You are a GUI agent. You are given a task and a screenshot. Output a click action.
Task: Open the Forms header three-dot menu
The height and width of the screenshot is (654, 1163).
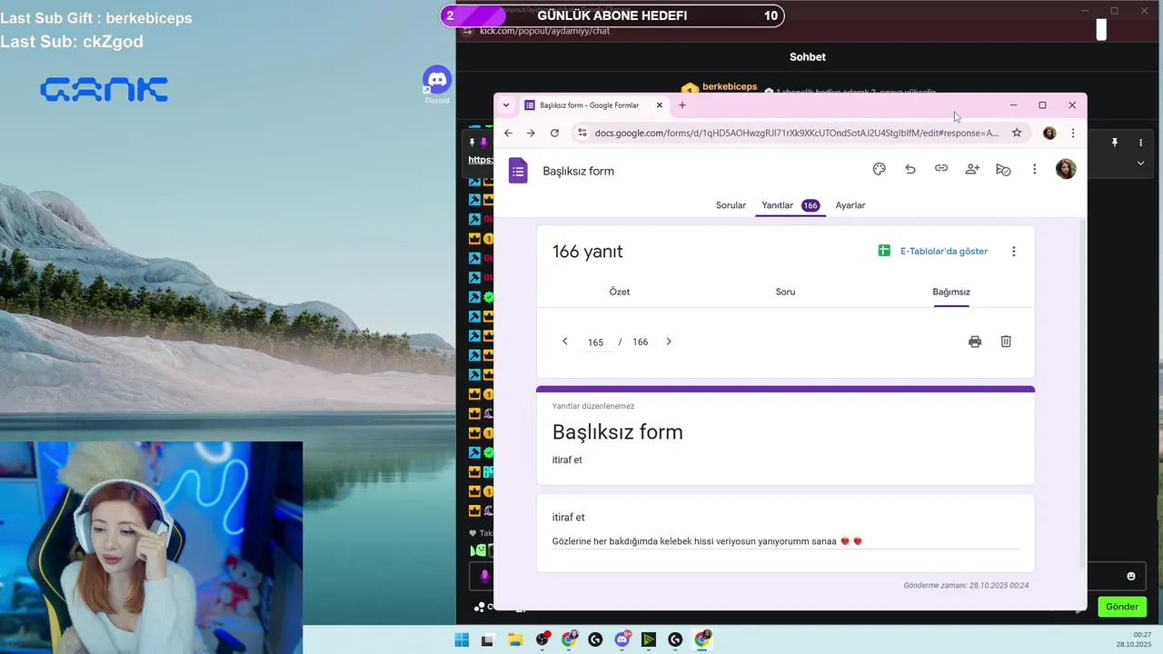point(1034,169)
